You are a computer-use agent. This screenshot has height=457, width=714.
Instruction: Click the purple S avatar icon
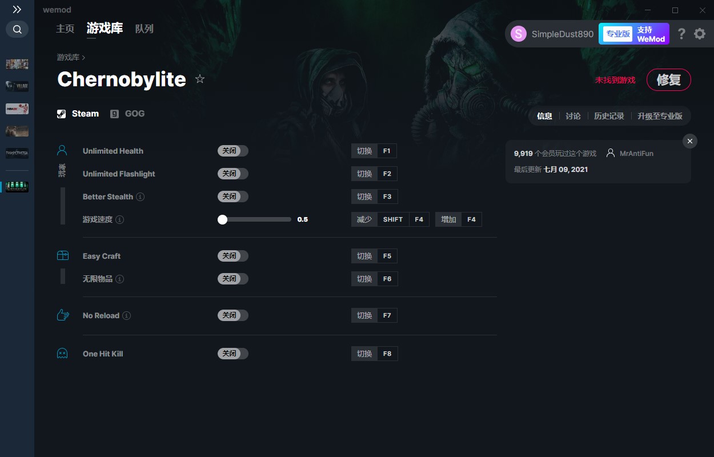(x=519, y=34)
